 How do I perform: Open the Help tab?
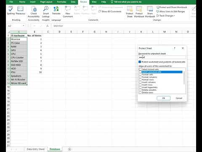(x=104, y=2)
